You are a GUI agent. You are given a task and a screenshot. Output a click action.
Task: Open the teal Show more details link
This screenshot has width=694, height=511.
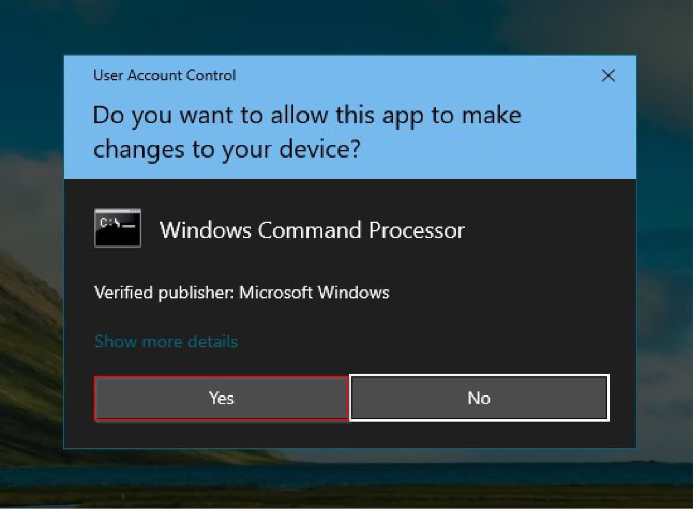point(166,341)
